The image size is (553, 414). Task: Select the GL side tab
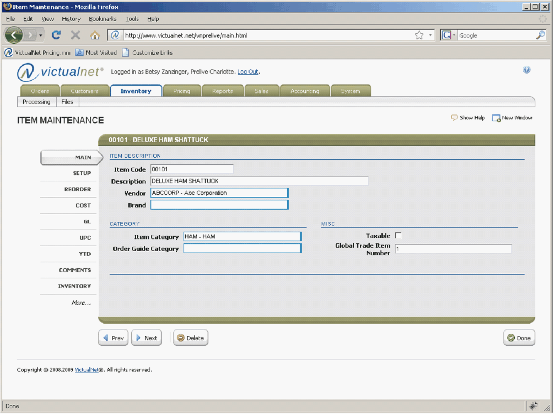point(69,222)
